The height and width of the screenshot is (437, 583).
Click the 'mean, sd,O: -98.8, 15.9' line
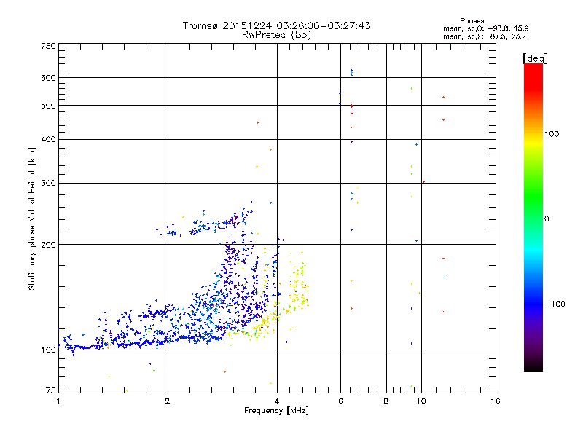pos(485,28)
